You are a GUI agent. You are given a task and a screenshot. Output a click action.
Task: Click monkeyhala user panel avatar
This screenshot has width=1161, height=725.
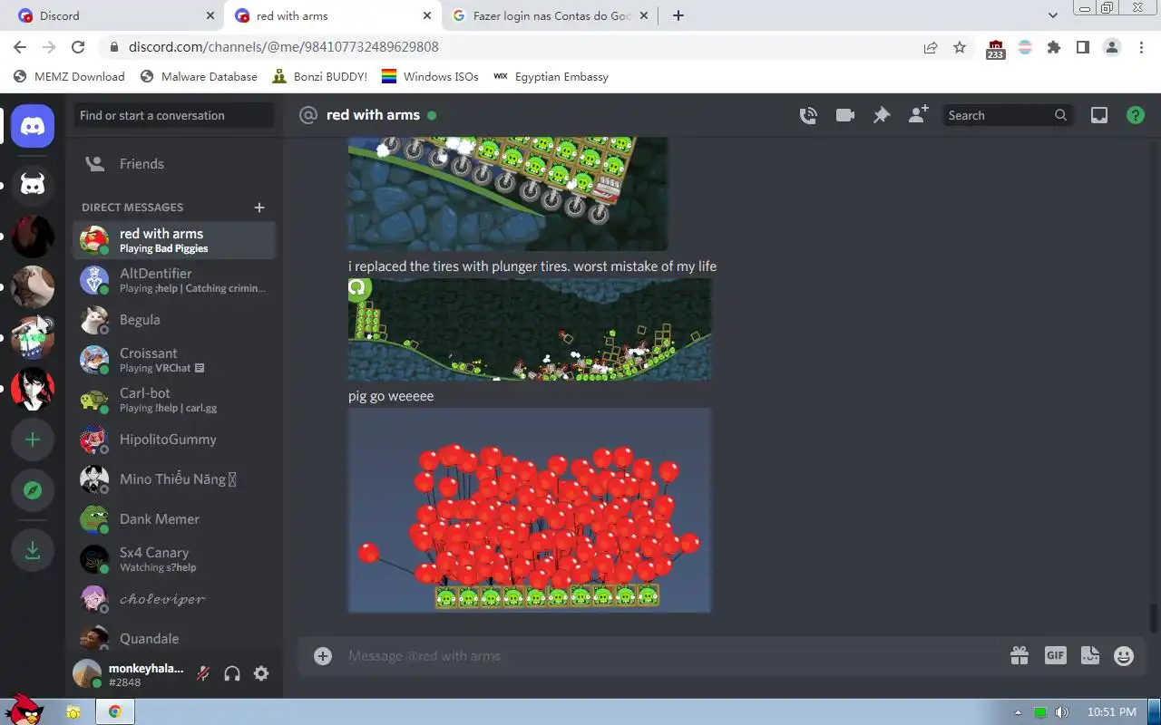point(88,673)
